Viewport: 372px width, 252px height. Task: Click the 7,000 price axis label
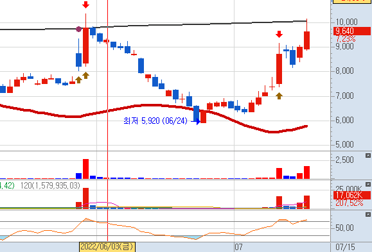click(344, 96)
